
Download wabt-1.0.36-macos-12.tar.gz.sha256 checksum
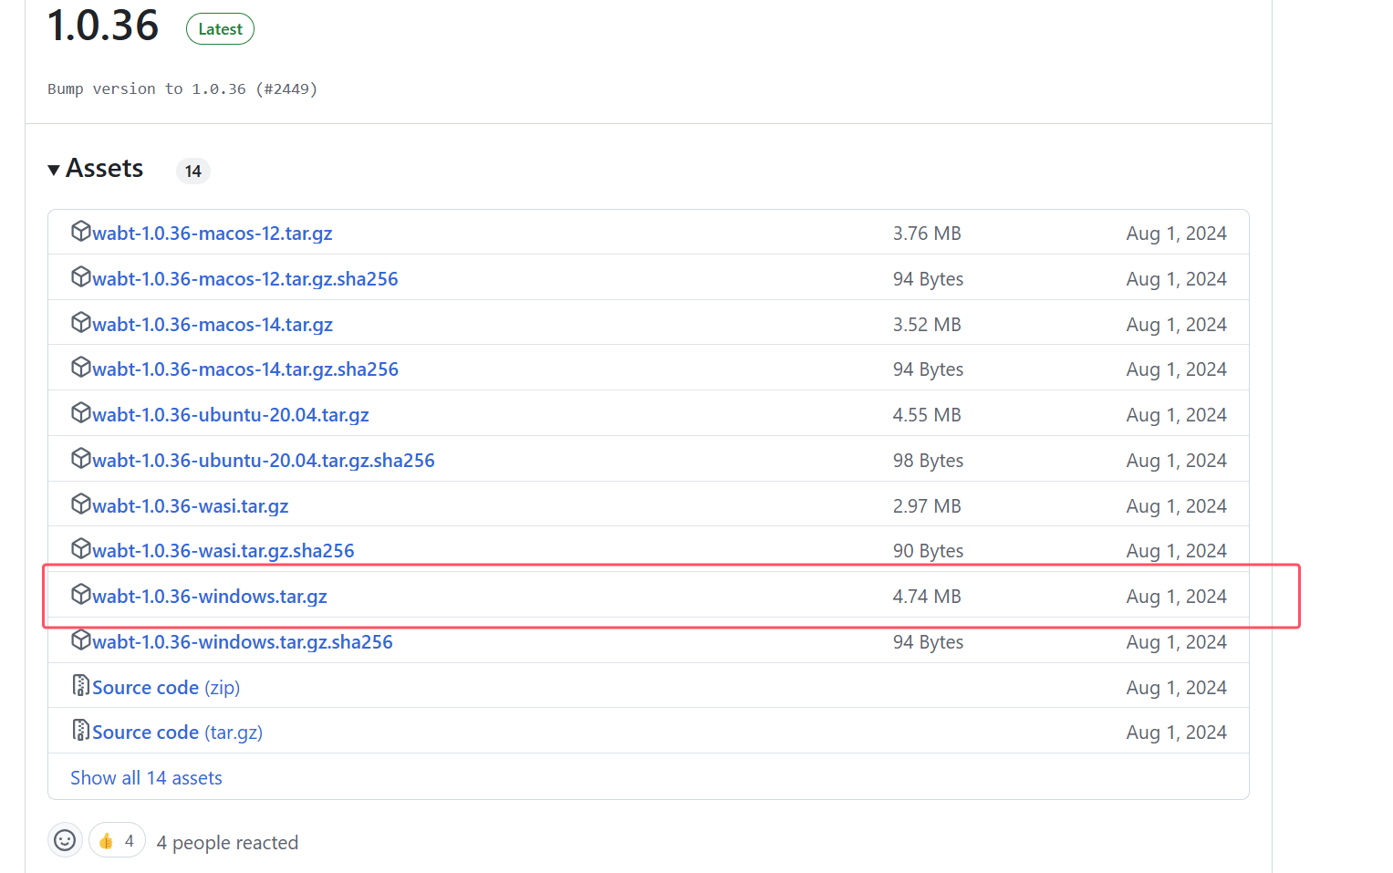pyautogui.click(x=244, y=279)
